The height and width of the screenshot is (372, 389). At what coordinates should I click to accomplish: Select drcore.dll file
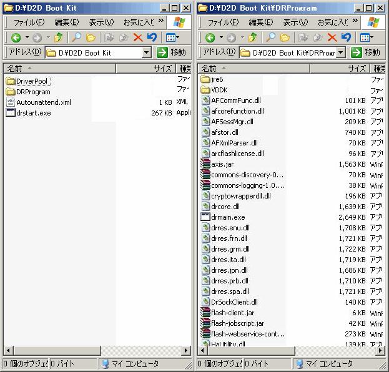(220, 207)
